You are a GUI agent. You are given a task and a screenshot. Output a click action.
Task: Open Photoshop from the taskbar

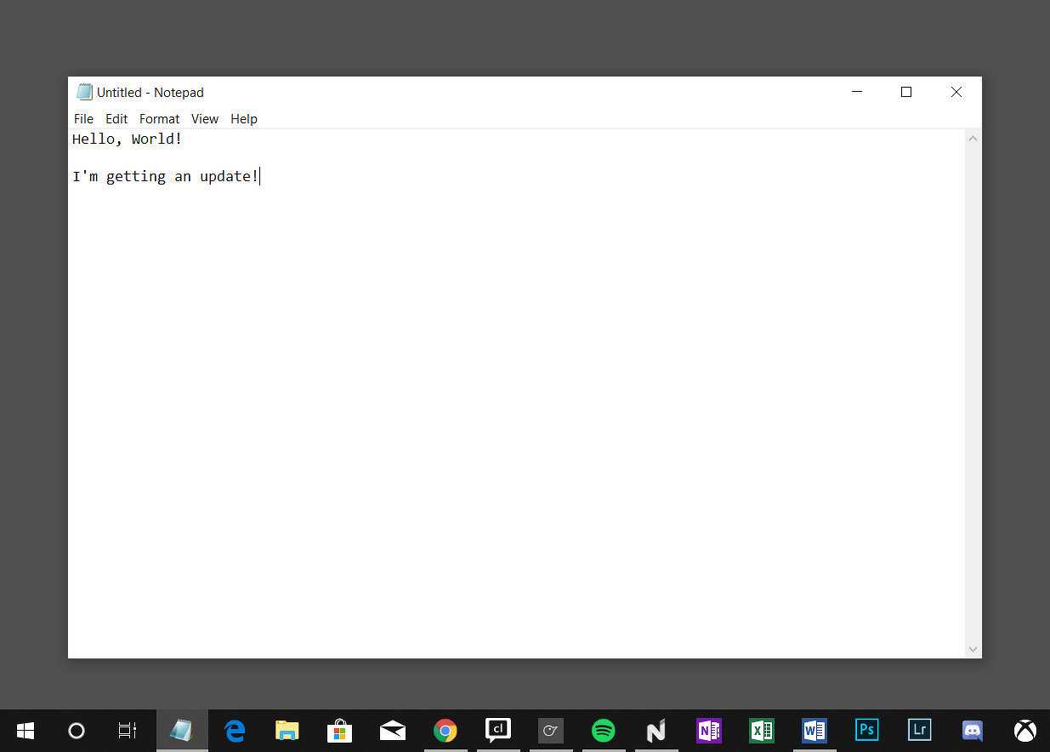pyautogui.click(x=866, y=730)
